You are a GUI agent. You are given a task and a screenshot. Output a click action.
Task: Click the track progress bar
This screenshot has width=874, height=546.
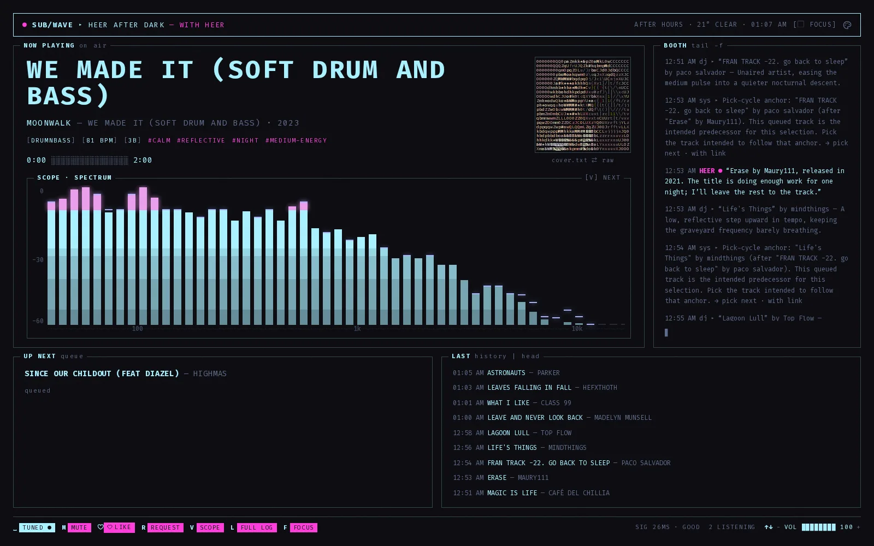point(90,160)
